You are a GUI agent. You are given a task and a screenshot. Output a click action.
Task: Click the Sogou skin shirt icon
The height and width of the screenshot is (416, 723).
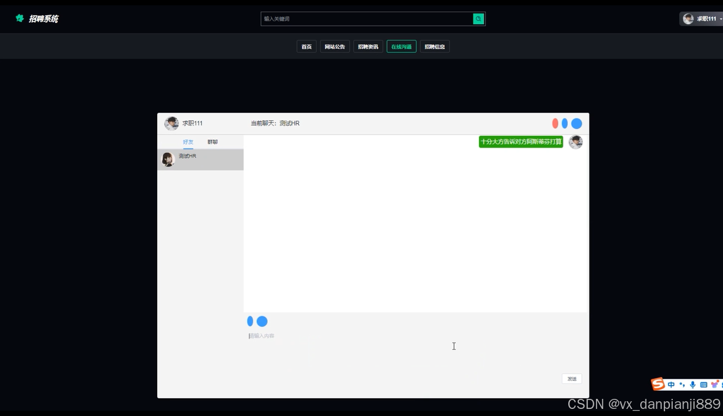pyautogui.click(x=715, y=385)
